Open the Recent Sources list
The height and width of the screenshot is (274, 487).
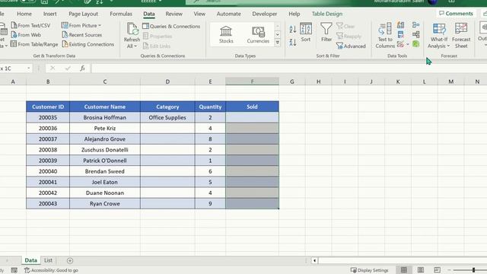(x=81, y=35)
